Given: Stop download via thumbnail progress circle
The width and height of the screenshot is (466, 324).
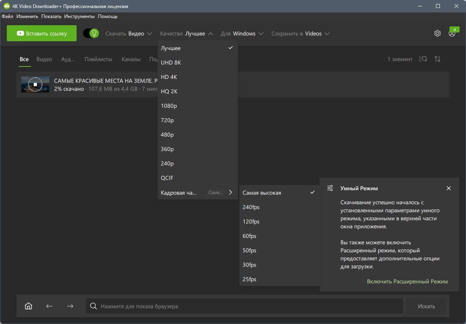Looking at the screenshot, I should tap(35, 85).
